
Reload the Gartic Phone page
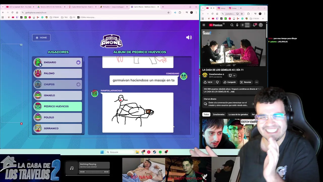coord(12,12)
